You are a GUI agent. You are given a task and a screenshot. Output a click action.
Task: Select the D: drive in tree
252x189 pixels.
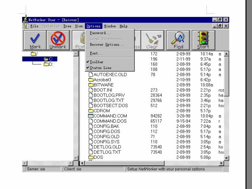click(x=49, y=64)
